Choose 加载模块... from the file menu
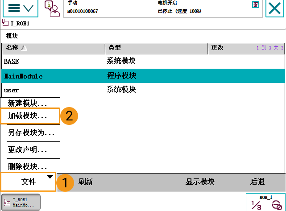The height and width of the screenshot is (211, 286). coord(30,116)
